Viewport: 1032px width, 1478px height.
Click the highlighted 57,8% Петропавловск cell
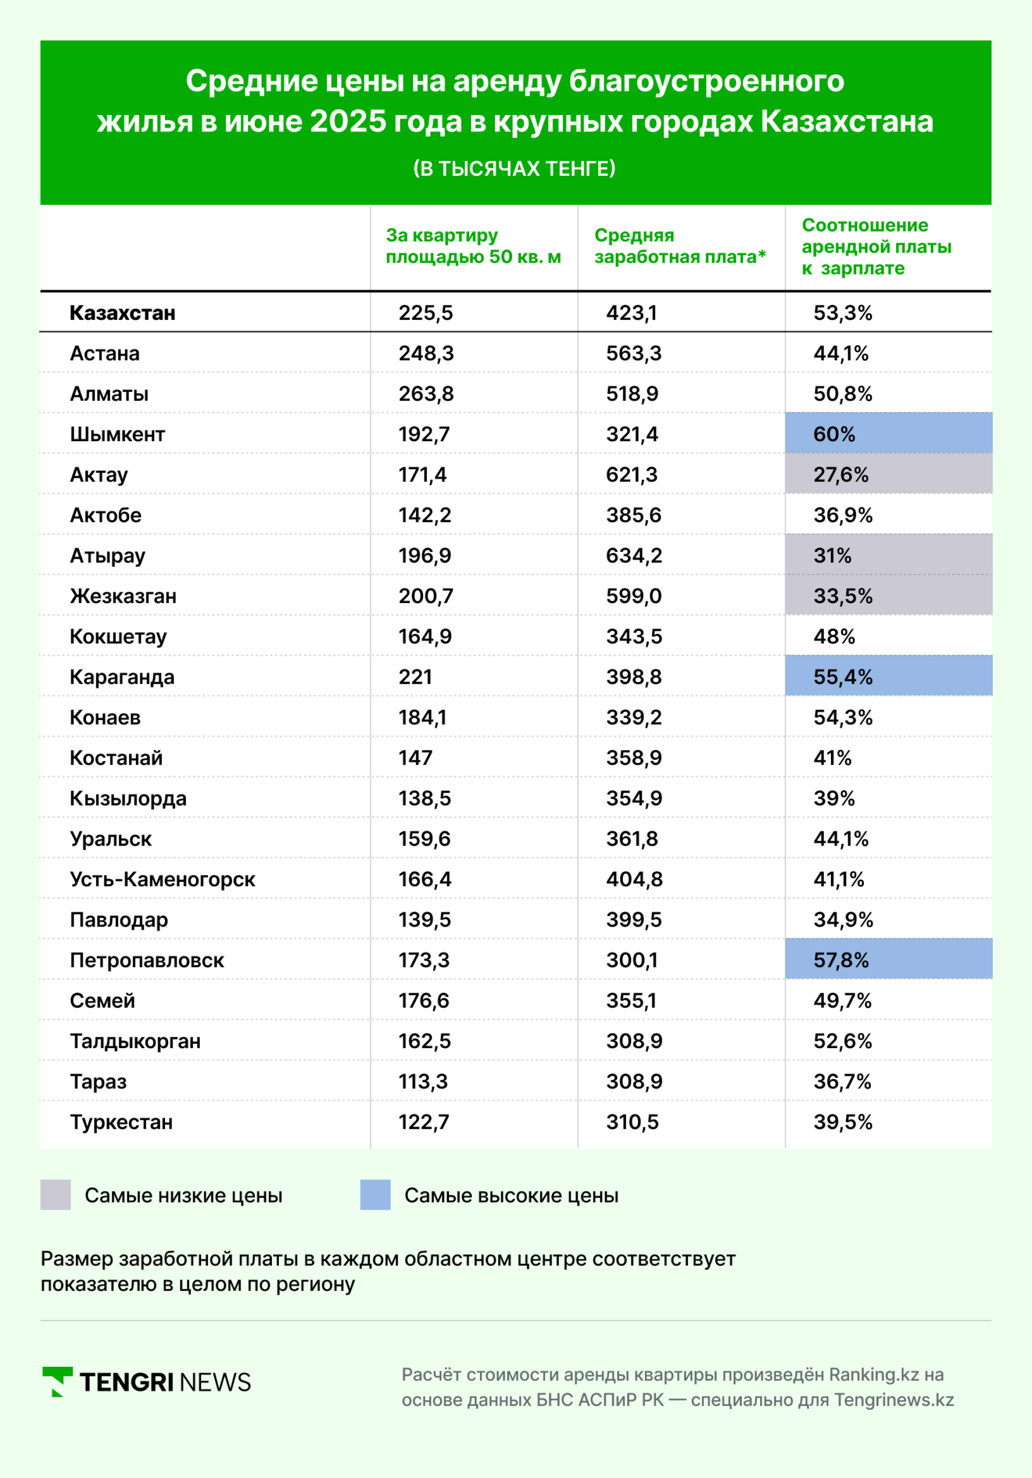[x=888, y=959]
